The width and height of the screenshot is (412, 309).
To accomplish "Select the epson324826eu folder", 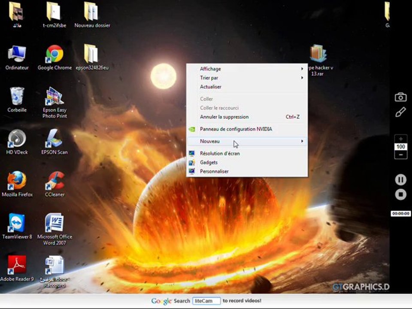I will point(92,58).
